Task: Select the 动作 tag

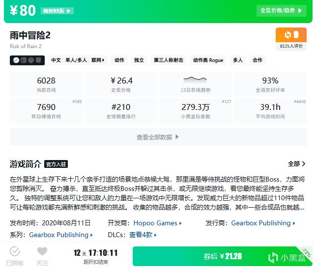Action: tap(119, 60)
